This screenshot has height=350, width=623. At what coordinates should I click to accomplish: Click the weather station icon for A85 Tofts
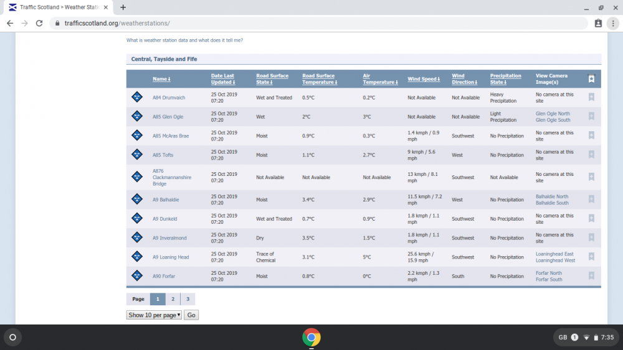[137, 154]
